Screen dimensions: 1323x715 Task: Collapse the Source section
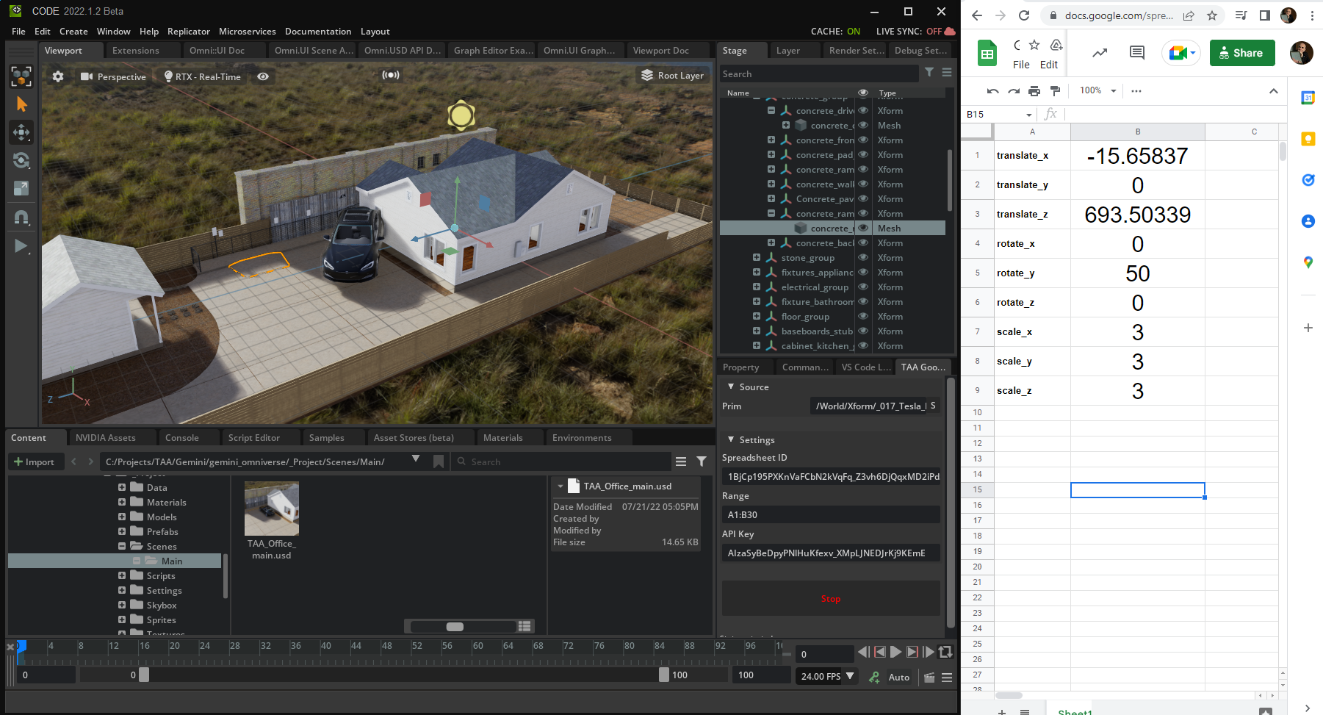pyautogui.click(x=731, y=387)
